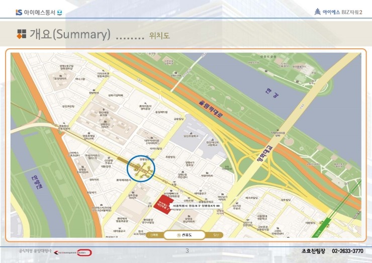Go to next station 당산
Screen dimensions: 372x263
(x=215, y=235)
